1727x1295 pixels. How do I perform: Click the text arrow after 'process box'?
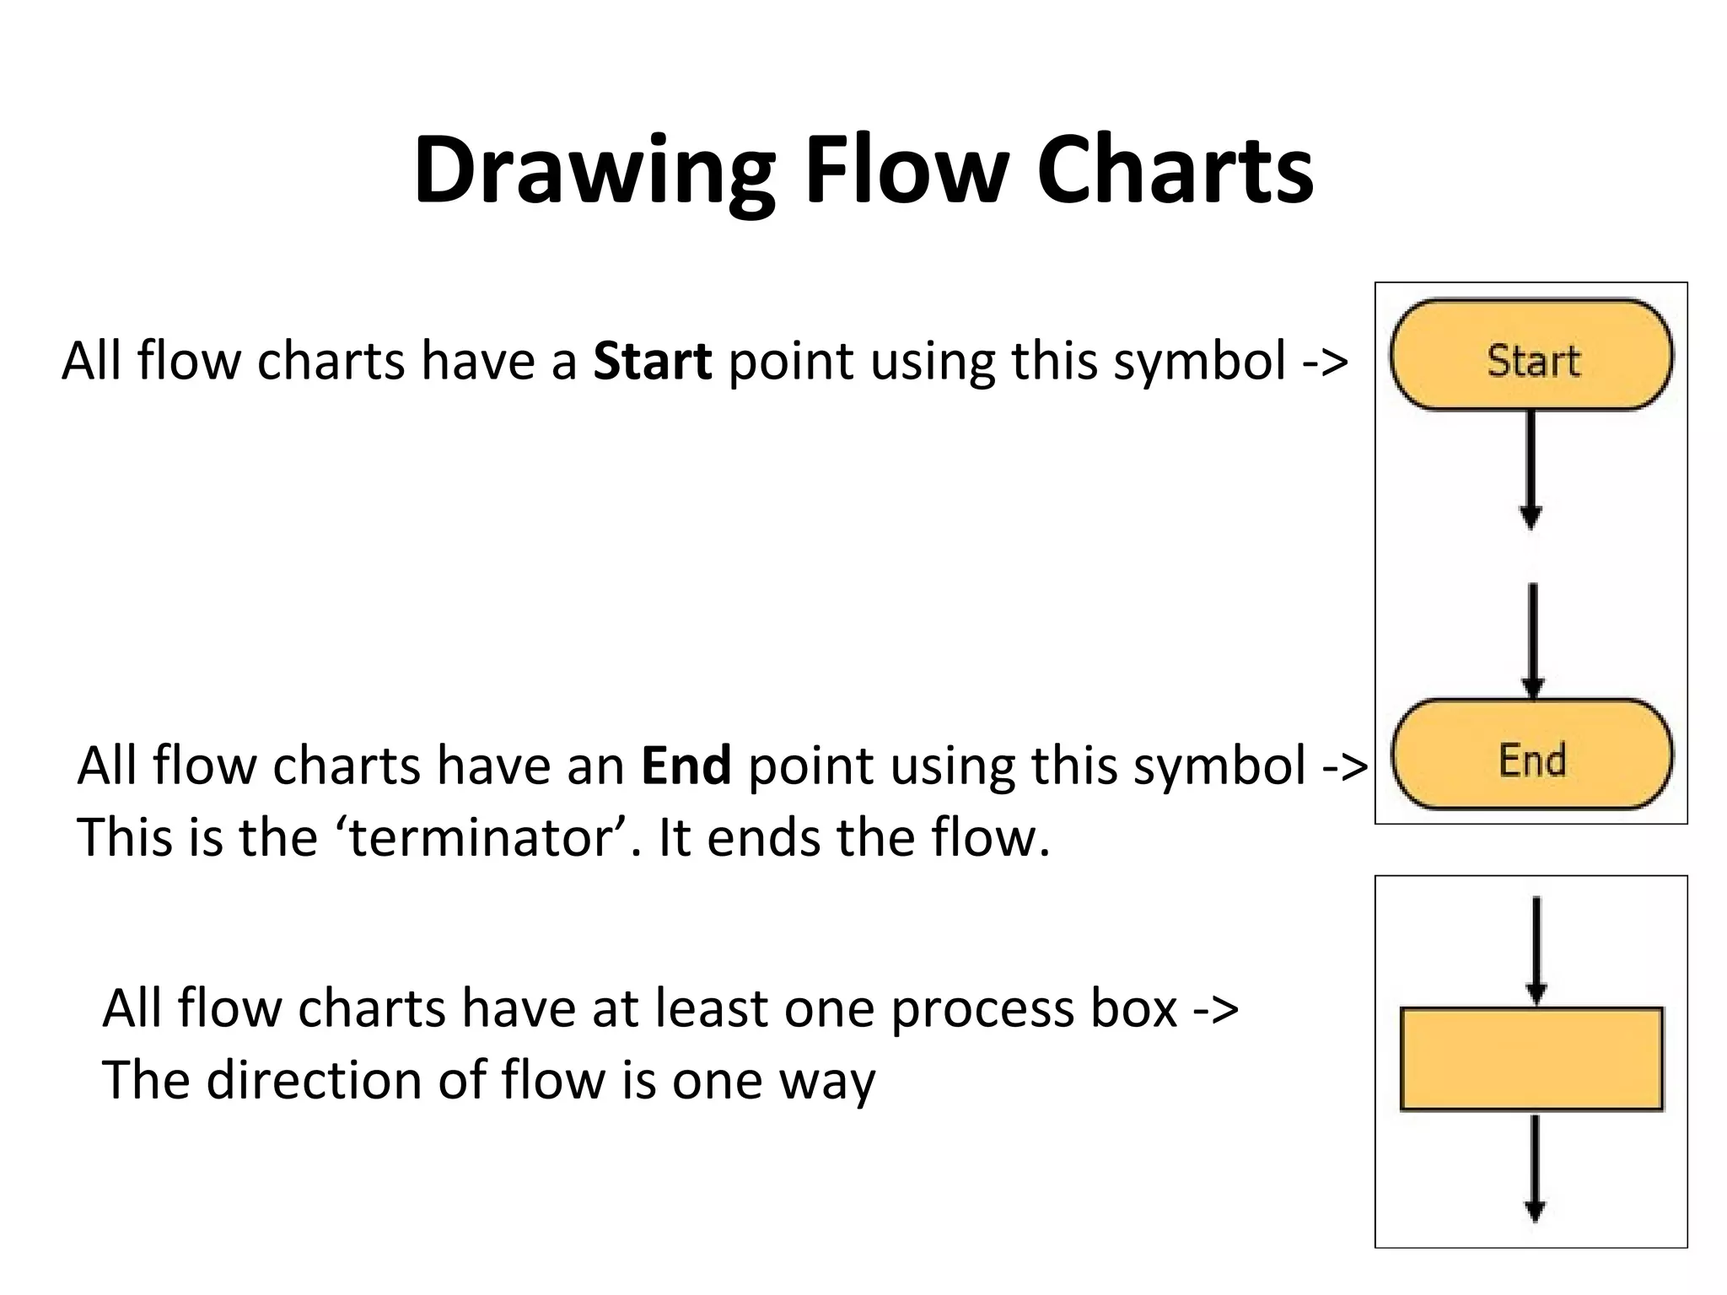point(1216,1010)
